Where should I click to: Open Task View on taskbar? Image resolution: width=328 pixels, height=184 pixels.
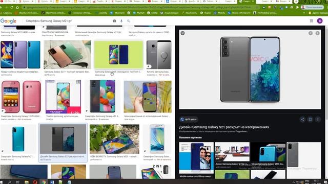18,182
